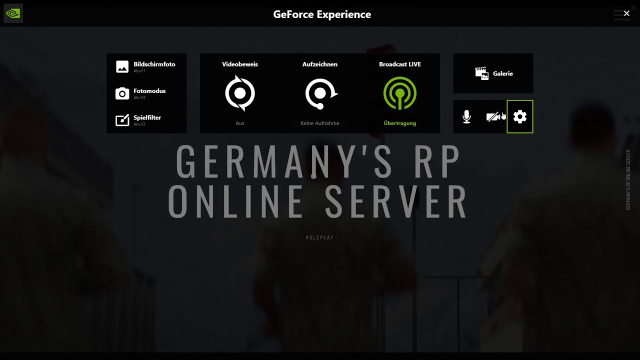Toggle the microphone
This screenshot has height=360, width=640.
[x=466, y=117]
